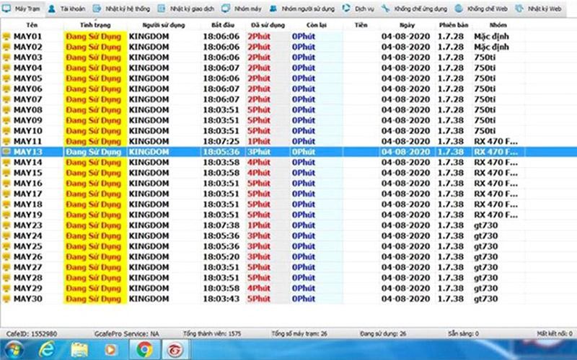Click the monitor icon of MAY19
The width and height of the screenshot is (577, 360).
click(x=6, y=215)
